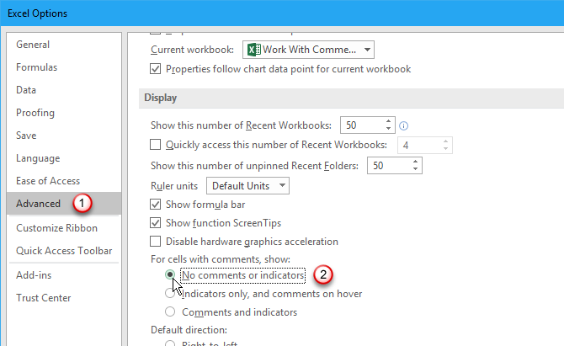Select No comments or indicators radio
This screenshot has width=564, height=346.
pyautogui.click(x=171, y=274)
